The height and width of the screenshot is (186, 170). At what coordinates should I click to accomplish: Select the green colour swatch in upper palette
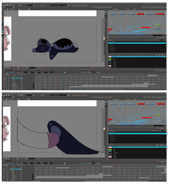110,59
